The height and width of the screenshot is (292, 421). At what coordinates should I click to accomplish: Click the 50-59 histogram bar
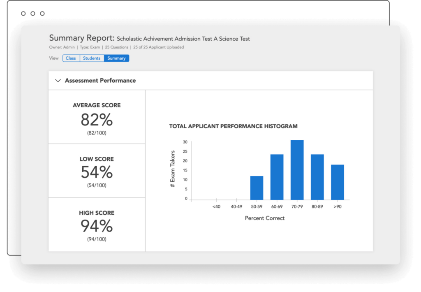pyautogui.click(x=257, y=188)
